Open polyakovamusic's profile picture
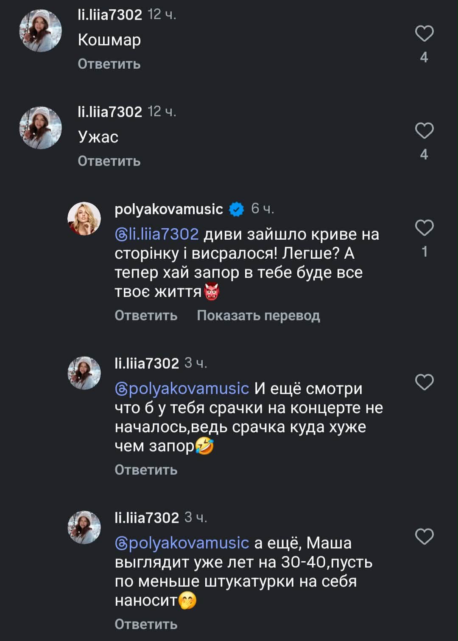The height and width of the screenshot is (641, 458). 84,218
